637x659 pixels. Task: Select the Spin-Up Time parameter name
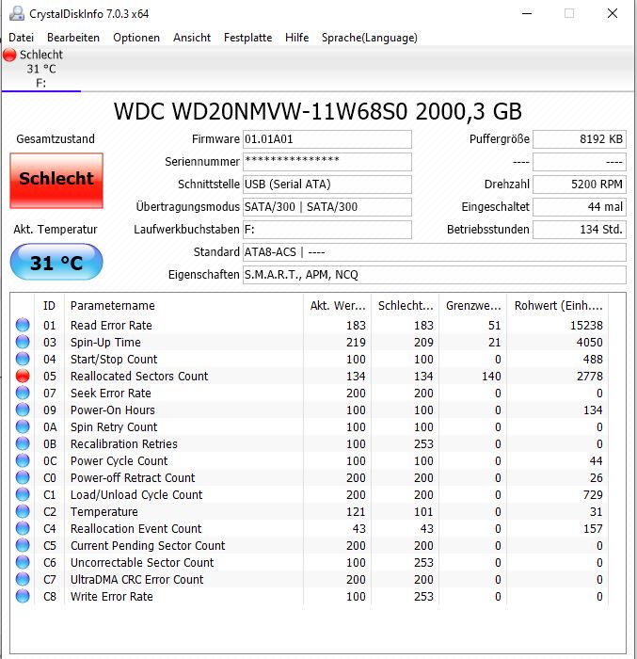(105, 343)
